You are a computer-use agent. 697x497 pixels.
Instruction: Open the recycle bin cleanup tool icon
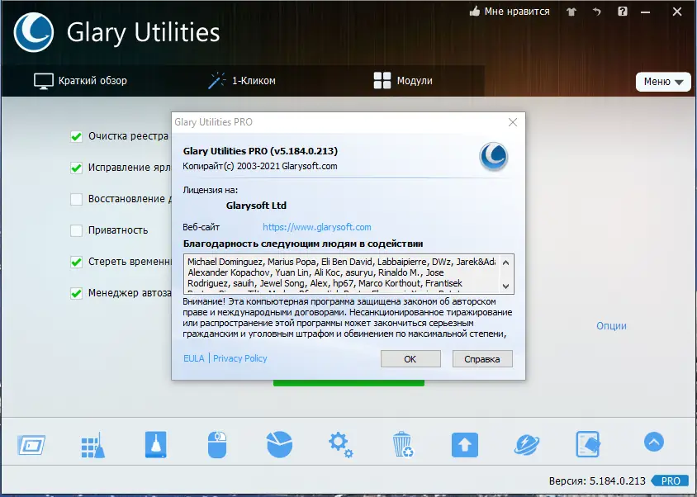pyautogui.click(x=402, y=443)
